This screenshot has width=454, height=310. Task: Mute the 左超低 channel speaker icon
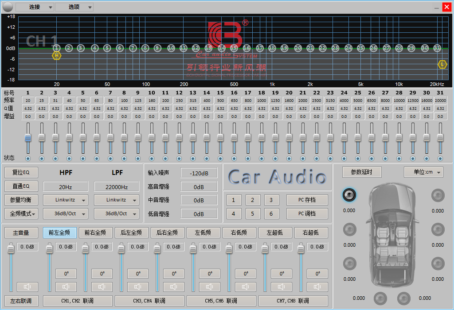(282, 287)
